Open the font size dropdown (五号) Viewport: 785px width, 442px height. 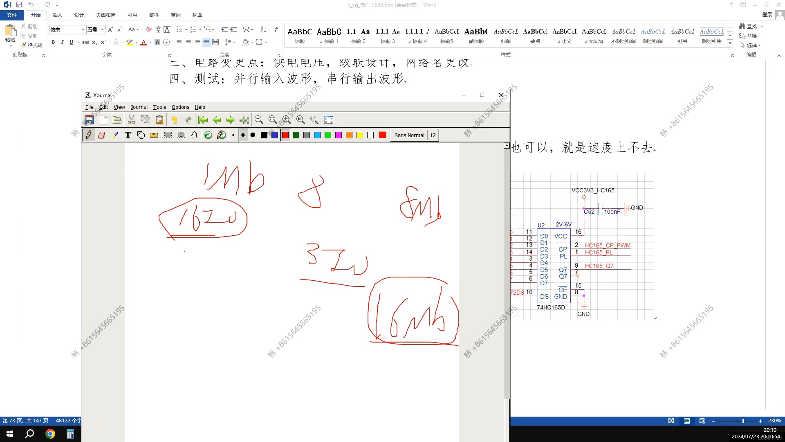[x=102, y=29]
